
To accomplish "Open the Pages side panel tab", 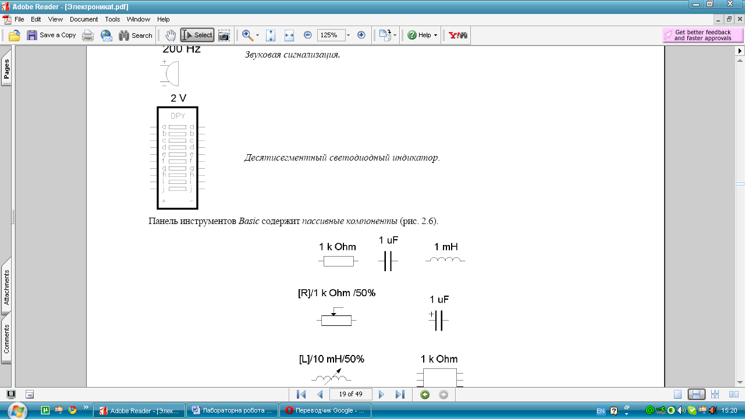I will pyautogui.click(x=6, y=69).
